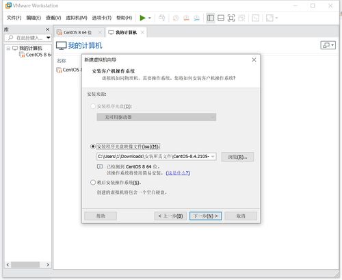Open the 这是什么? help link

click(178, 173)
